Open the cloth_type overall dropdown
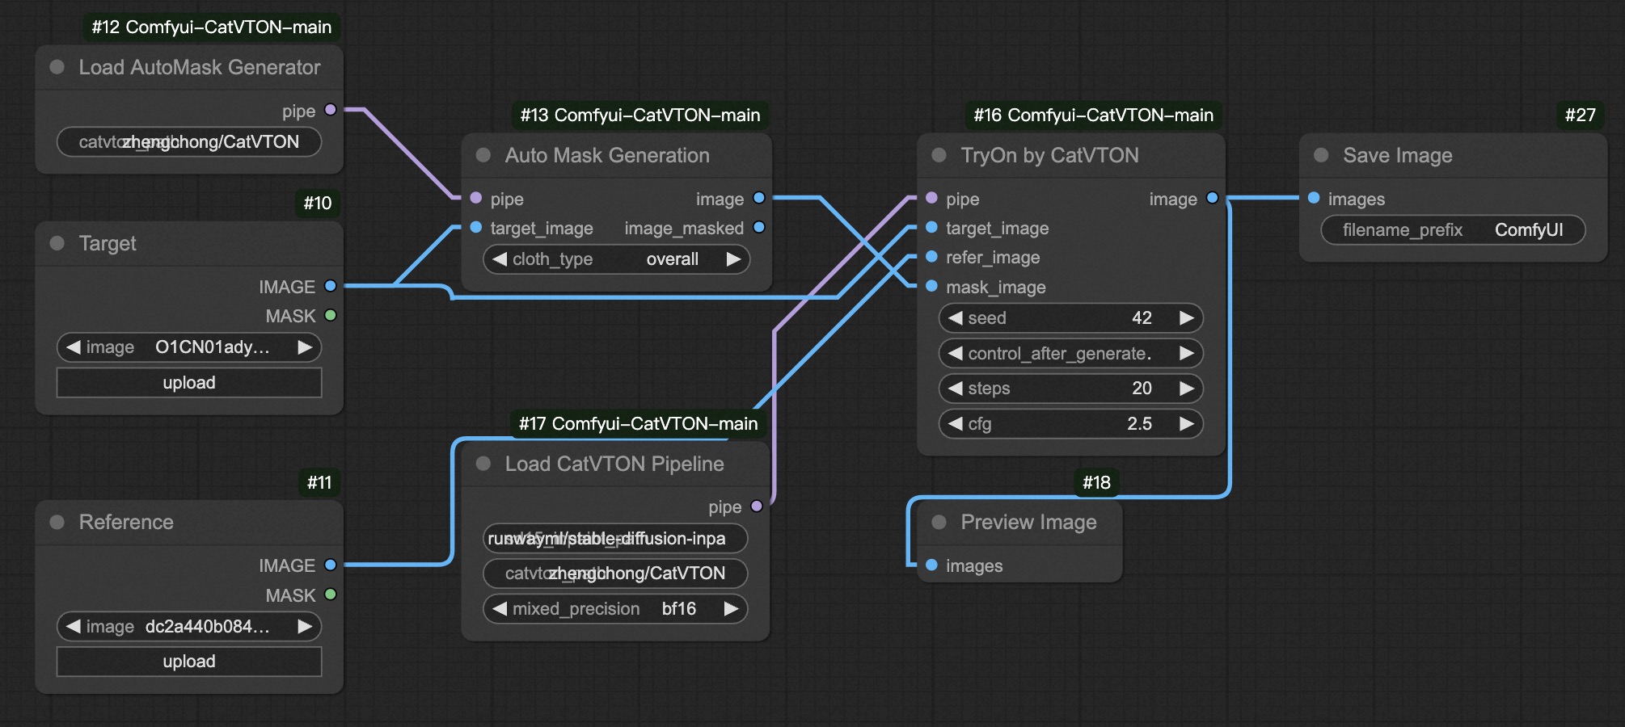 [616, 259]
